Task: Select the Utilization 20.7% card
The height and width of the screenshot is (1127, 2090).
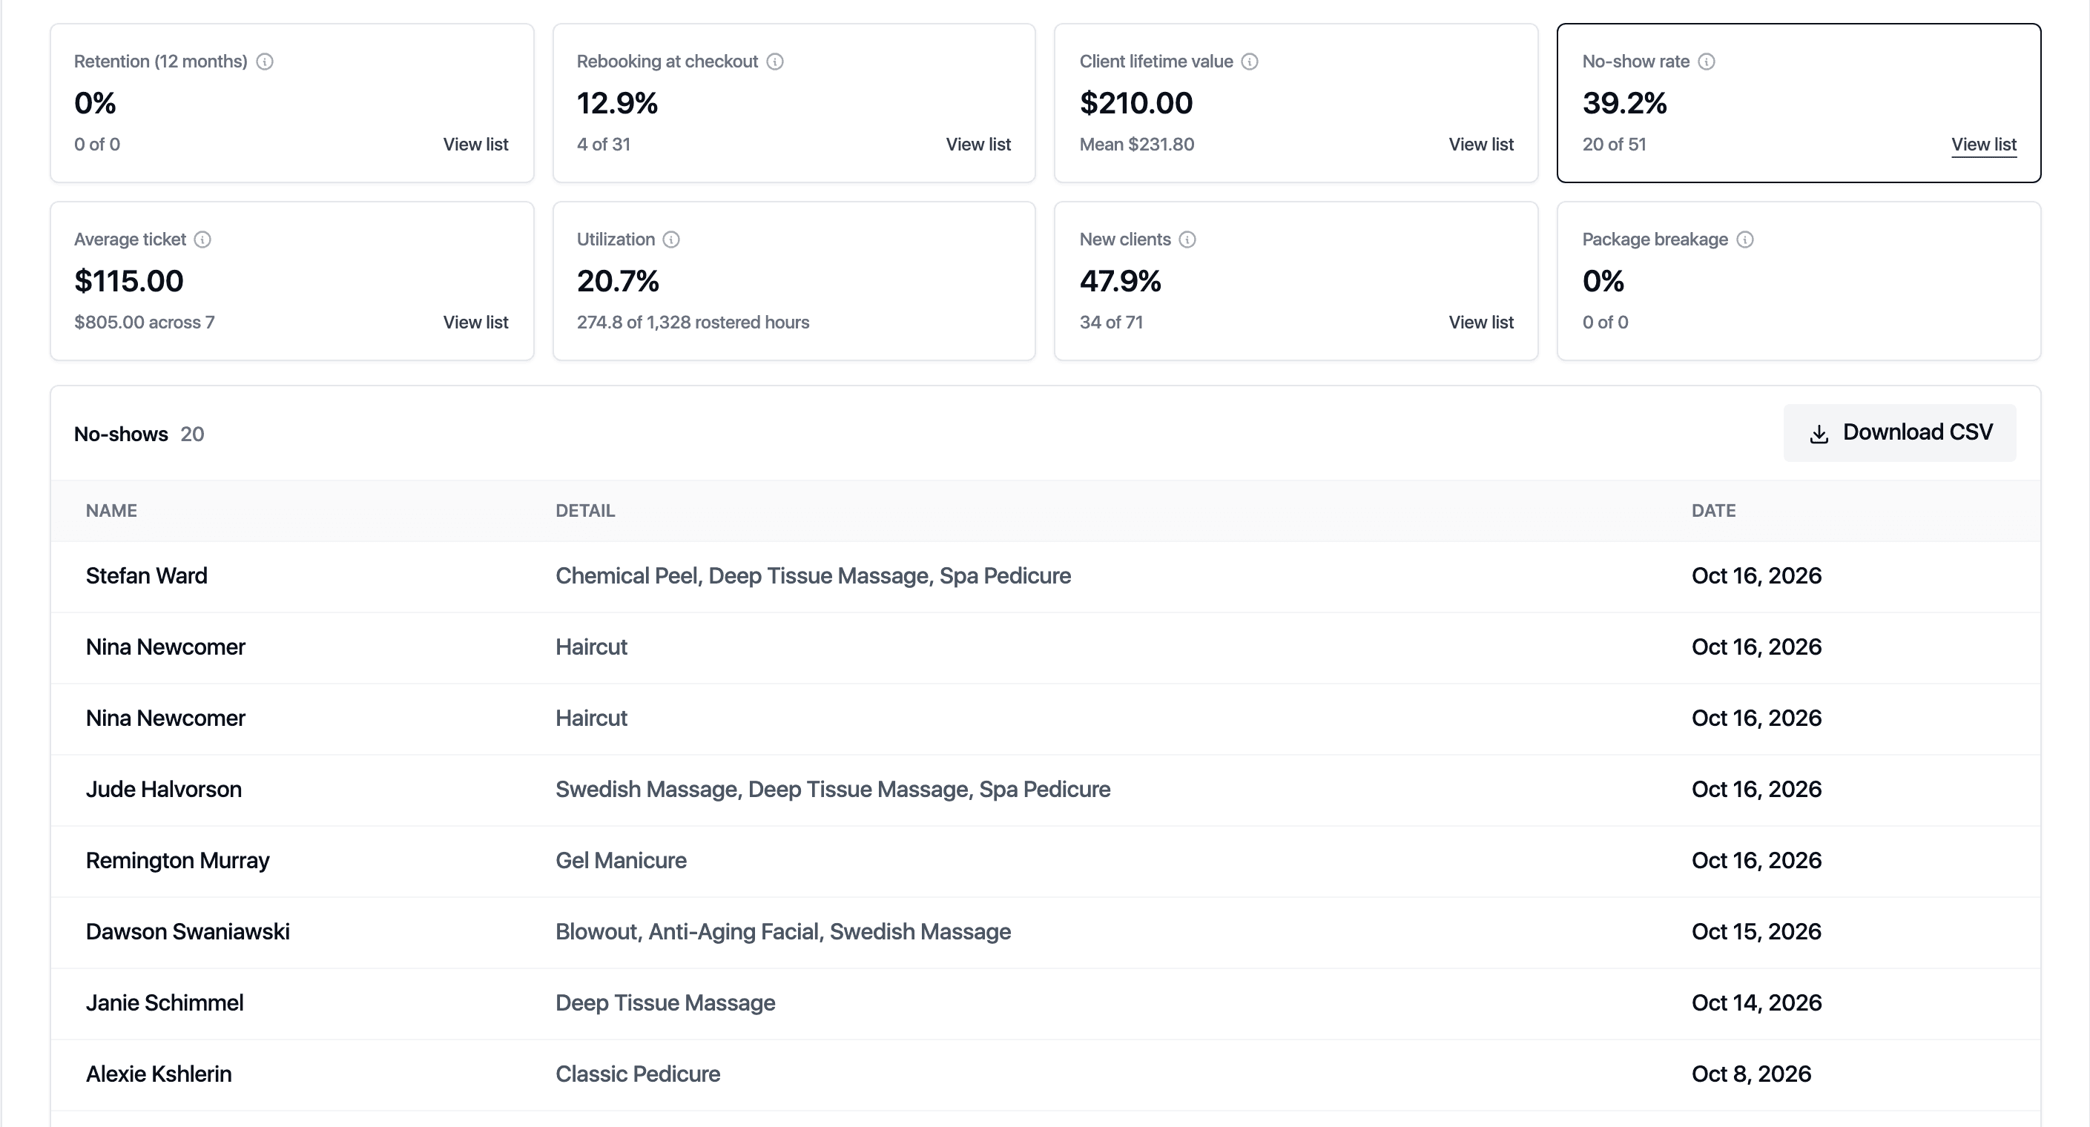Action: tap(794, 281)
